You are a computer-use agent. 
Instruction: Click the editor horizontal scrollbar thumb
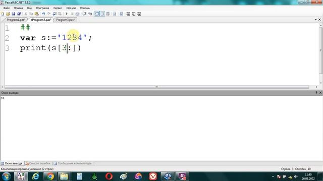point(157,87)
